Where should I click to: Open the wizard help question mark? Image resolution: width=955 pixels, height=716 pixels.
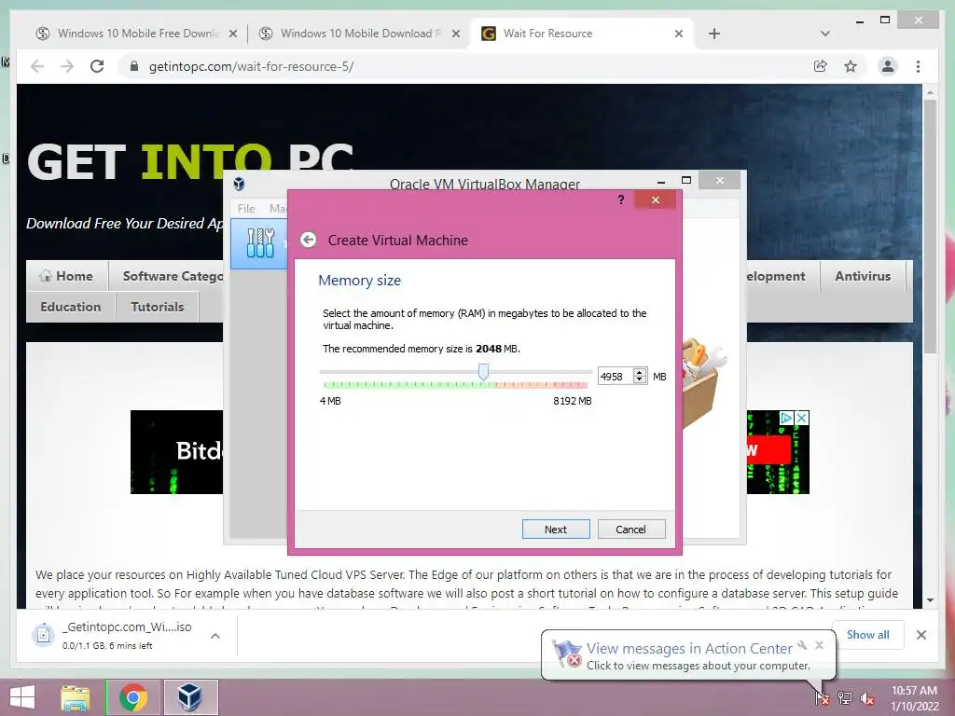click(620, 200)
